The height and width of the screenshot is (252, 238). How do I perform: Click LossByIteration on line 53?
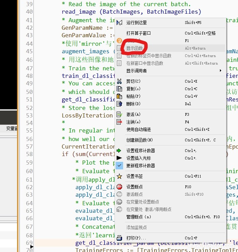(x=87, y=115)
